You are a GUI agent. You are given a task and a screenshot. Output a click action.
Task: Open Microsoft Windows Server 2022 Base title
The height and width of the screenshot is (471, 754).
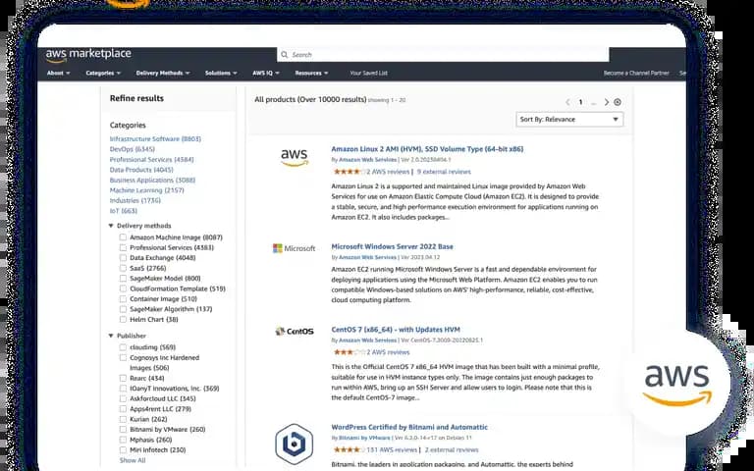coord(392,246)
